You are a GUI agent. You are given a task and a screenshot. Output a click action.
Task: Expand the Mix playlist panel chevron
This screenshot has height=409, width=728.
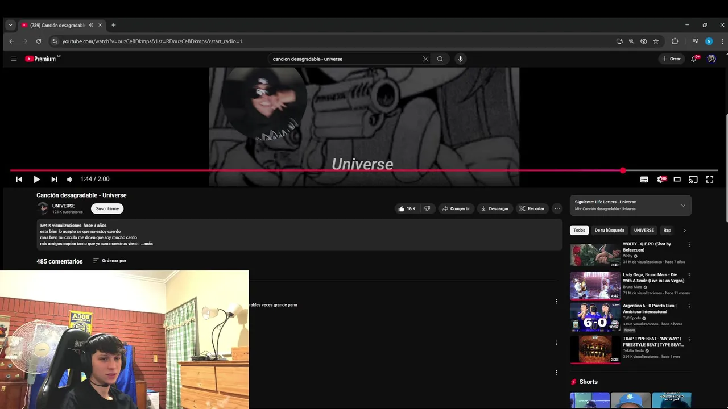[x=683, y=206]
